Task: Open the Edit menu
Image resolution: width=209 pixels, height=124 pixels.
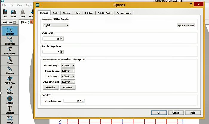Action: (x=11, y=5)
